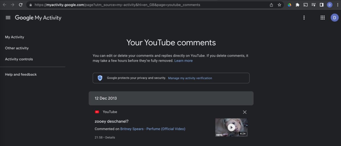Open the Google apps grid

323,18
